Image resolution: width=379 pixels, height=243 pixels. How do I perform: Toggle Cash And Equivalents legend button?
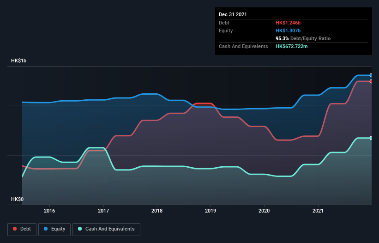point(106,229)
